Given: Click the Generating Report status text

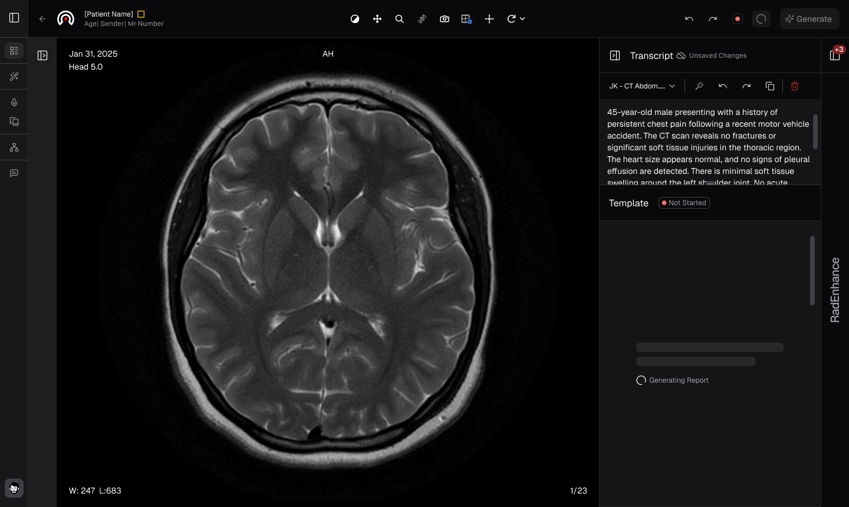Looking at the screenshot, I should point(679,380).
